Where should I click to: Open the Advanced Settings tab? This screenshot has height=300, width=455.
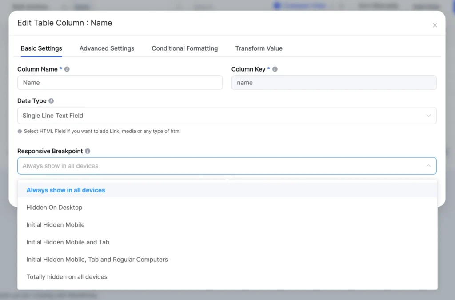107,48
